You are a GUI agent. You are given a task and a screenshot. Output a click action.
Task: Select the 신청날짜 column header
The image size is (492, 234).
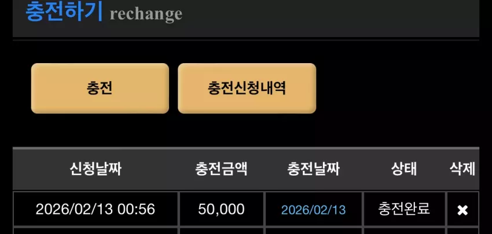click(96, 169)
